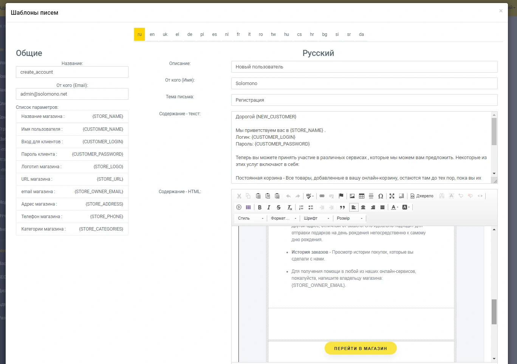Open the text color picker
Viewport: 517px width, 364px height.
(x=395, y=207)
